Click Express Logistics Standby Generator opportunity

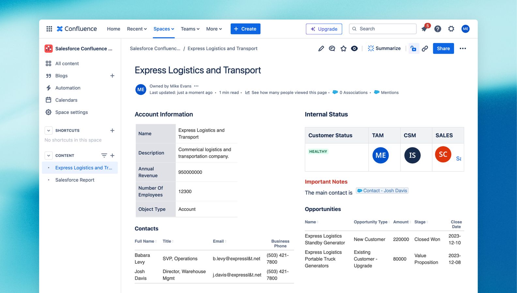pos(325,239)
